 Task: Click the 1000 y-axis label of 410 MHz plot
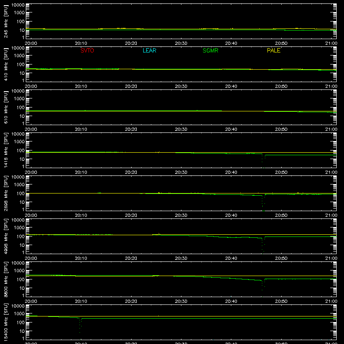(19, 56)
